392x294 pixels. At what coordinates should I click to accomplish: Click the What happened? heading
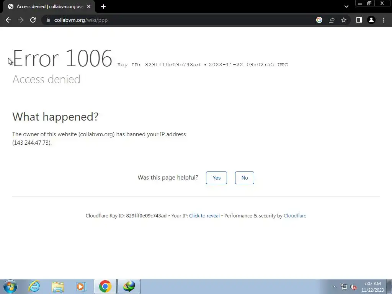[55, 116]
